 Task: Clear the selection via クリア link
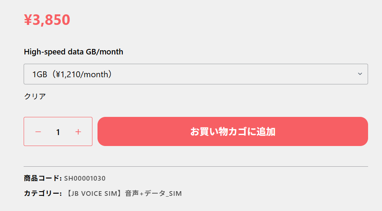(x=35, y=96)
